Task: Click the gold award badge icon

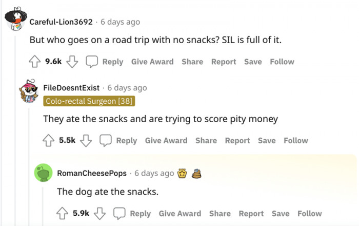Action: click(x=183, y=173)
